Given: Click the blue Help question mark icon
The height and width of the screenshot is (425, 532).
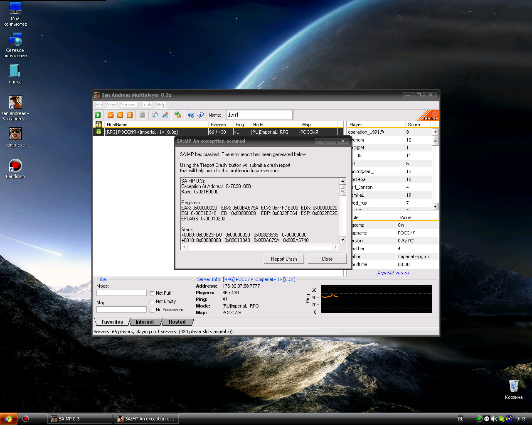Looking at the screenshot, I should click(191, 115).
